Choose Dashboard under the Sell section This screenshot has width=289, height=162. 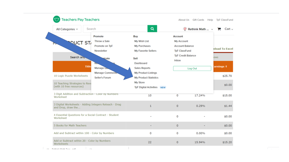[x=141, y=63]
